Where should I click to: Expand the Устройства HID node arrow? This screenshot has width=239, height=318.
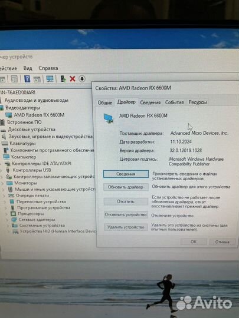(x=9, y=231)
